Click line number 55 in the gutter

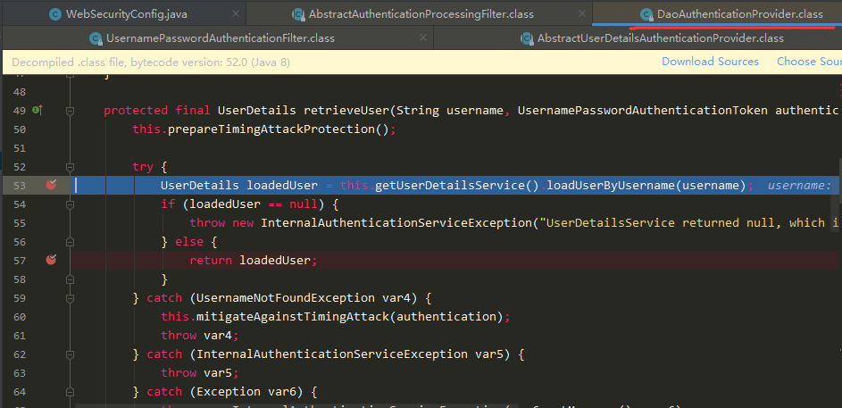click(x=19, y=223)
